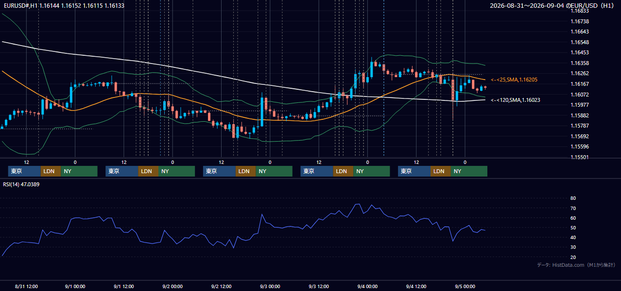Click price axis label 1.16072
Viewport: 621px width, 291px height.
tap(579, 95)
